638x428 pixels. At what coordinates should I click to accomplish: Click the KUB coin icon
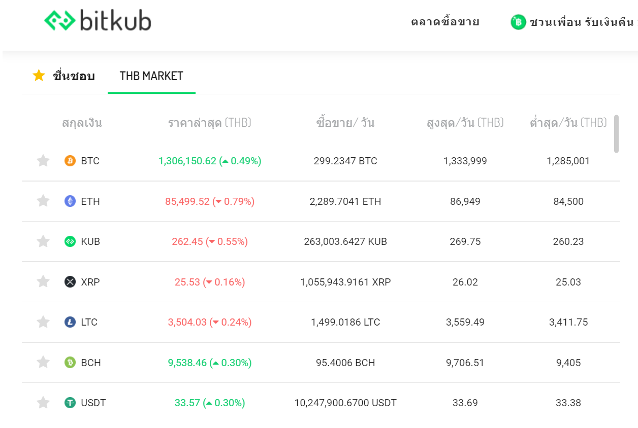point(70,241)
